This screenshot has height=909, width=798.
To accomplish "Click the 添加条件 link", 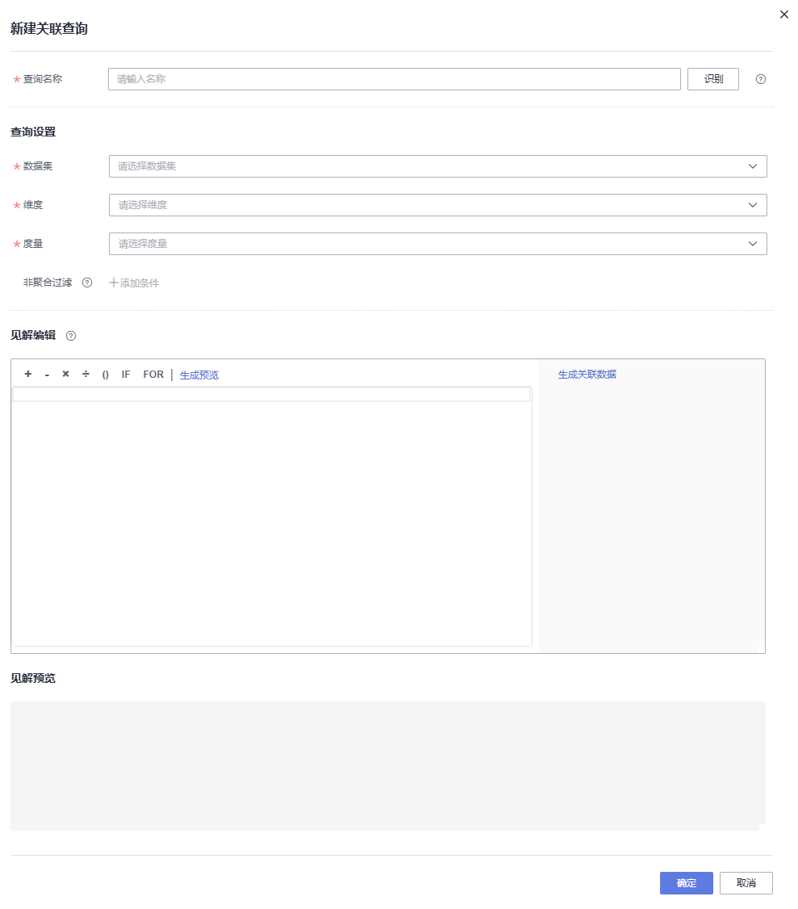I will [x=134, y=283].
